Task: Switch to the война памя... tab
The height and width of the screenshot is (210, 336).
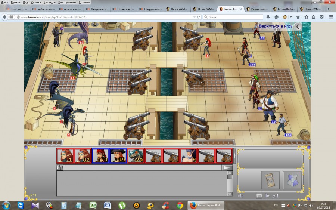Action: click(x=44, y=9)
